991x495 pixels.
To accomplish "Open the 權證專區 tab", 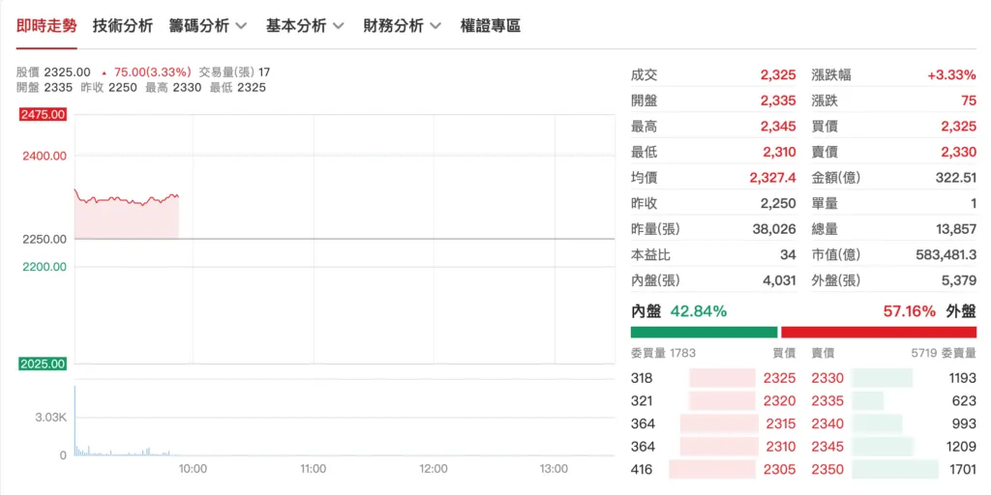I will coord(491,26).
